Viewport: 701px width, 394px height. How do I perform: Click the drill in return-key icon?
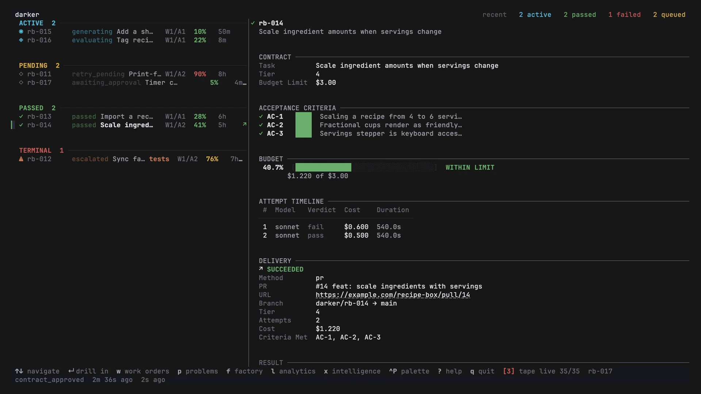pyautogui.click(x=71, y=371)
